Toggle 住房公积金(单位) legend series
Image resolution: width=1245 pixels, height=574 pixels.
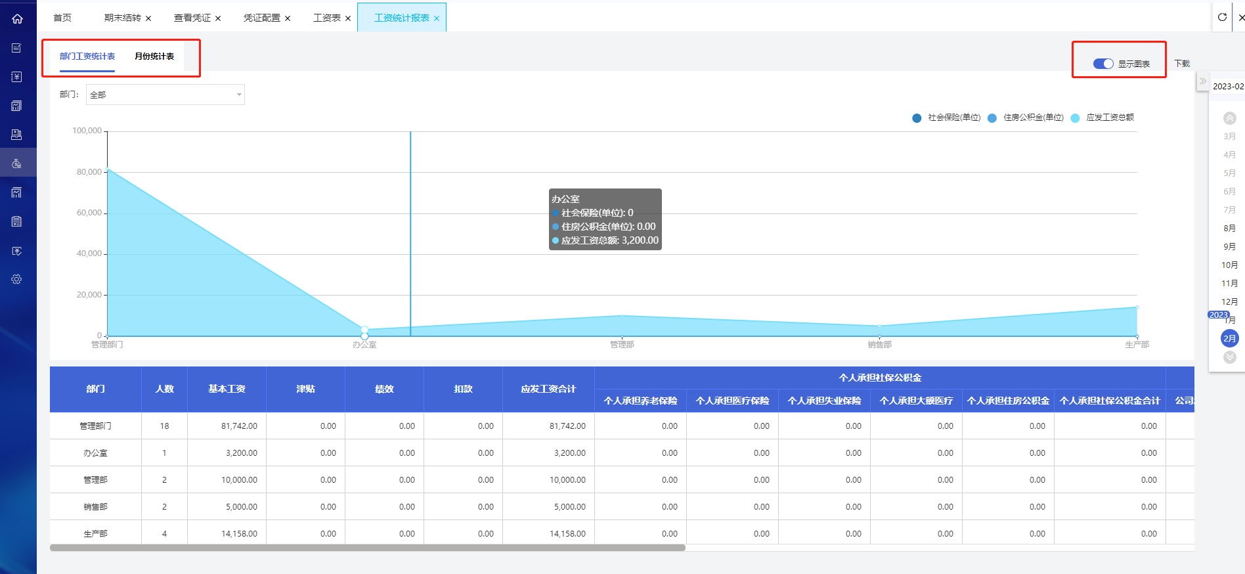click(x=1026, y=118)
